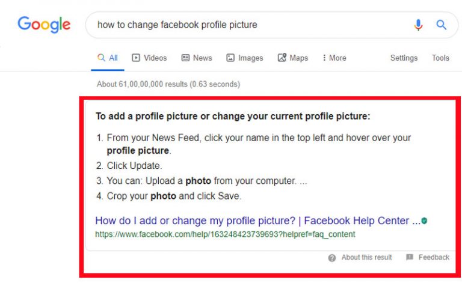Viewport: 462px width, 283px height.
Task: Click the News tab newspaper icon
Action: click(x=186, y=58)
